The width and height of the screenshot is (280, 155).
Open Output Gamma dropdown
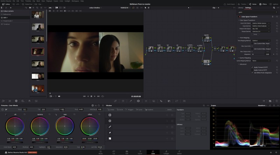[261, 31]
